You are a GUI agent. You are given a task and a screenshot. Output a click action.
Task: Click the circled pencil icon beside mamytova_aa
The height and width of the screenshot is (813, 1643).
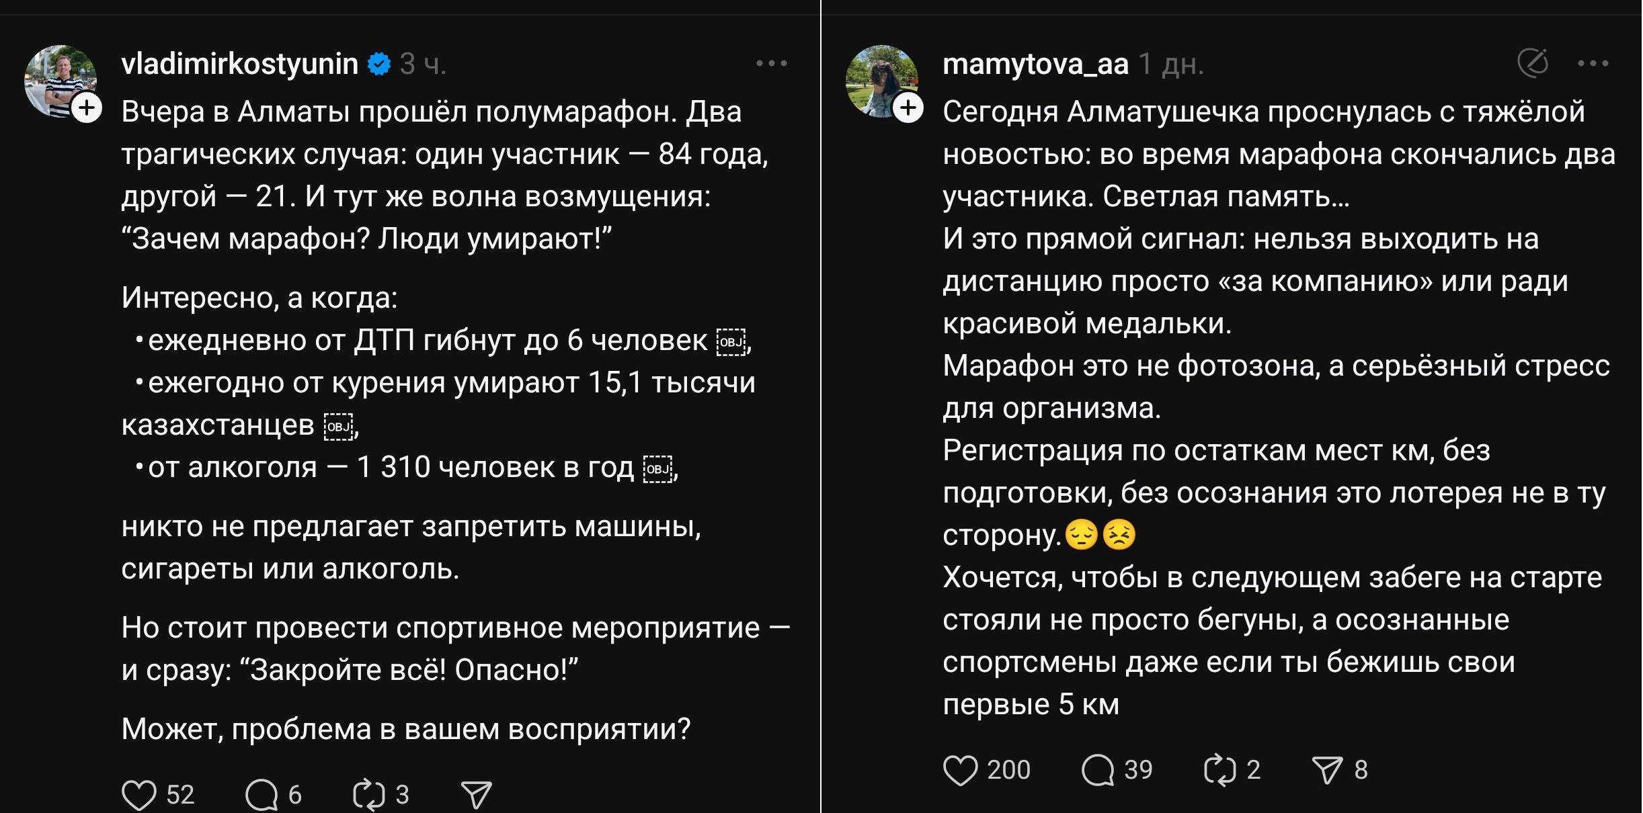pos(1533,64)
